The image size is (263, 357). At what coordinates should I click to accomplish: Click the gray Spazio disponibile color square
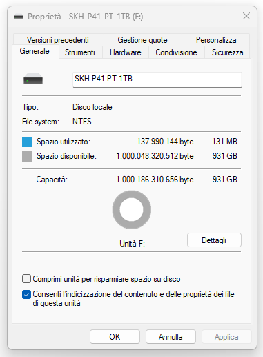coord(27,156)
